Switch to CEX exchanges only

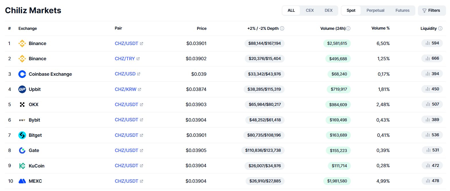[310, 10]
